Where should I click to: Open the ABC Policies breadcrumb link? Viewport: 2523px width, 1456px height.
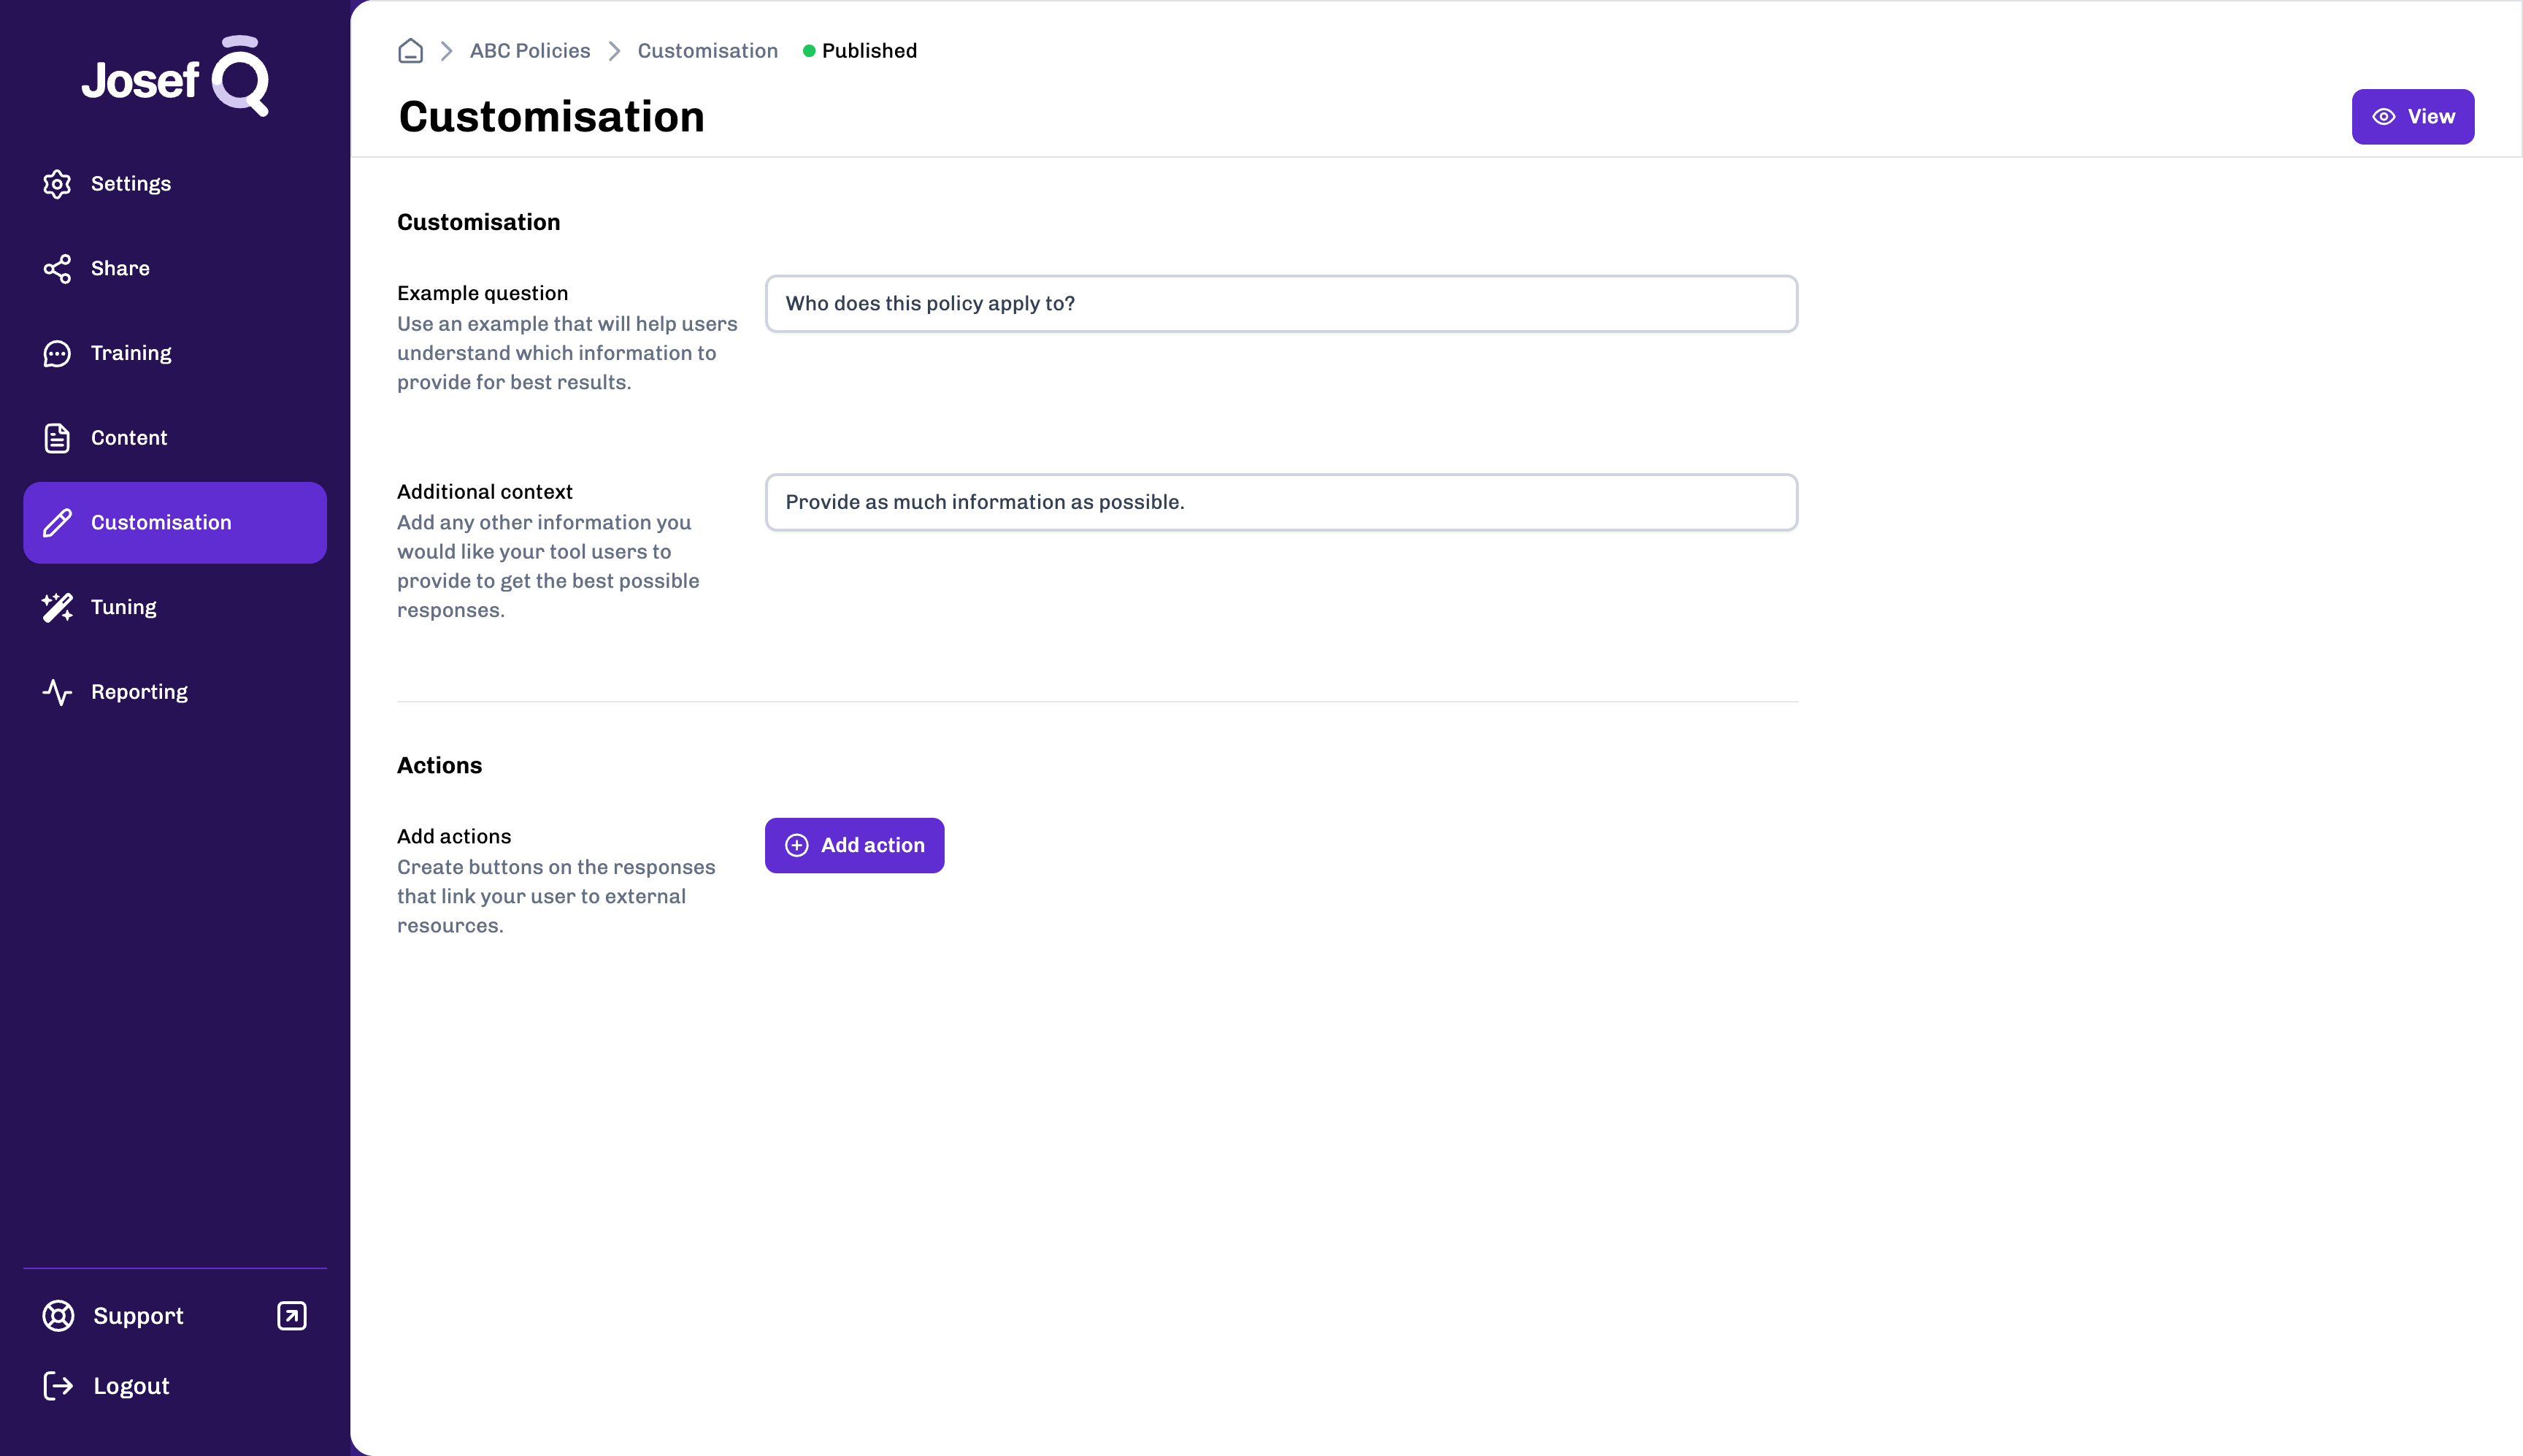pos(530,51)
